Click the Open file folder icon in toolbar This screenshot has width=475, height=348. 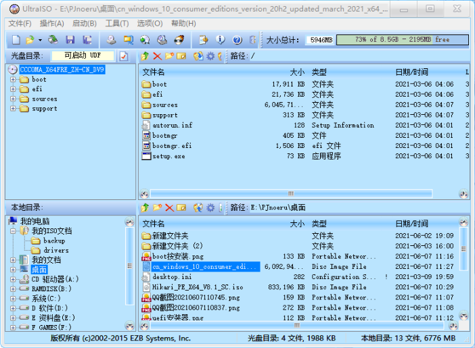coord(30,40)
